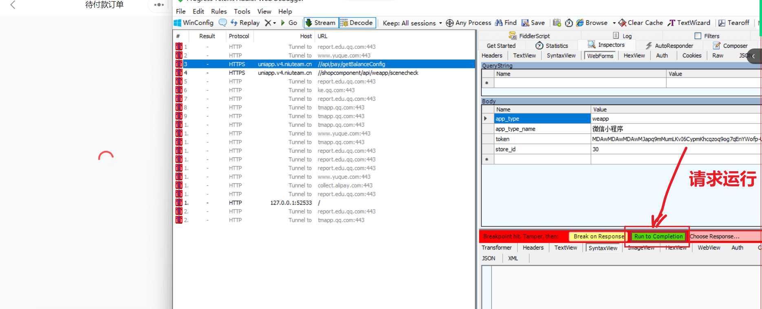Image resolution: width=762 pixels, height=309 pixels.
Task: Switch to the FiddlerScript tab
Action: point(529,36)
